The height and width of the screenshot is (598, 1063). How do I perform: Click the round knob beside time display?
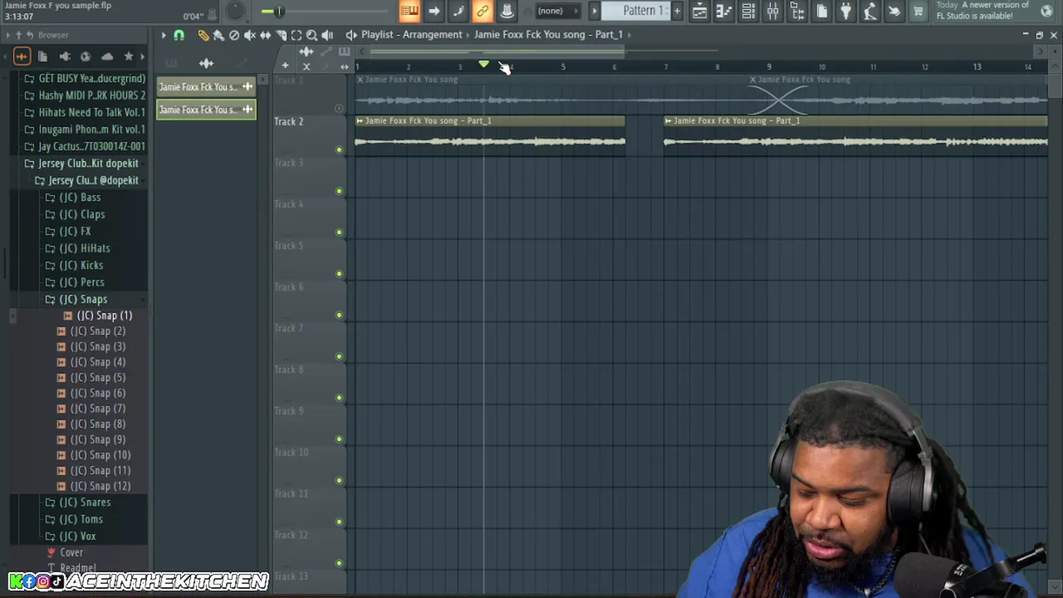235,11
